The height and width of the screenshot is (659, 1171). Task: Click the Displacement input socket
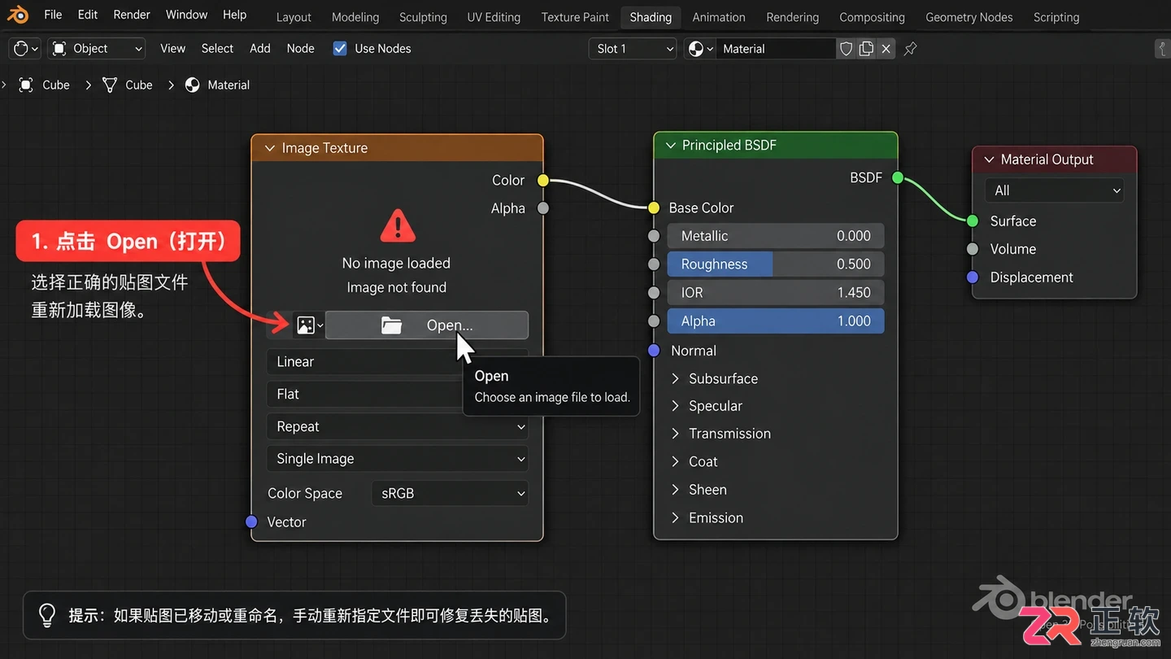pyautogui.click(x=973, y=277)
